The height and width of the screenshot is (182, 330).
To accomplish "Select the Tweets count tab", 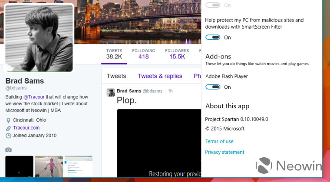I will 114,54.
